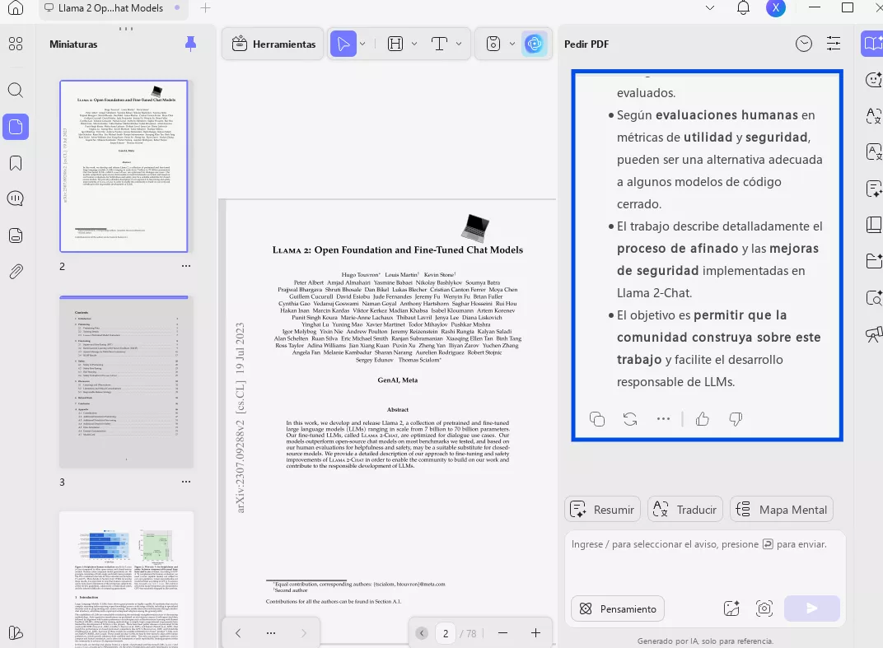883x648 pixels.
Task: Switch to Llama 2 document tab
Action: pyautogui.click(x=112, y=8)
